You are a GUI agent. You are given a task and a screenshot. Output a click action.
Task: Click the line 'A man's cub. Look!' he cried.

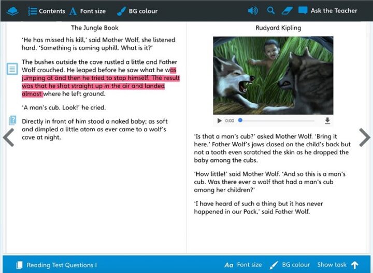point(64,107)
